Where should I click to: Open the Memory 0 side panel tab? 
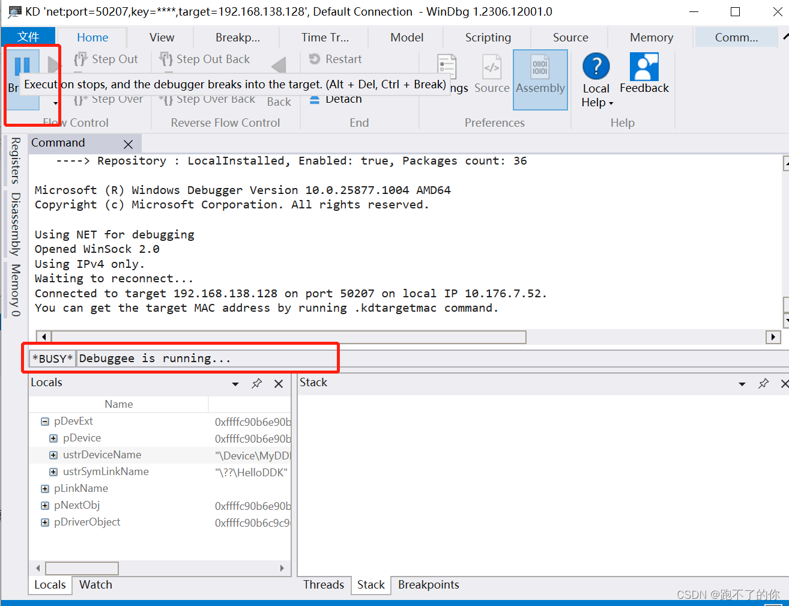click(15, 290)
